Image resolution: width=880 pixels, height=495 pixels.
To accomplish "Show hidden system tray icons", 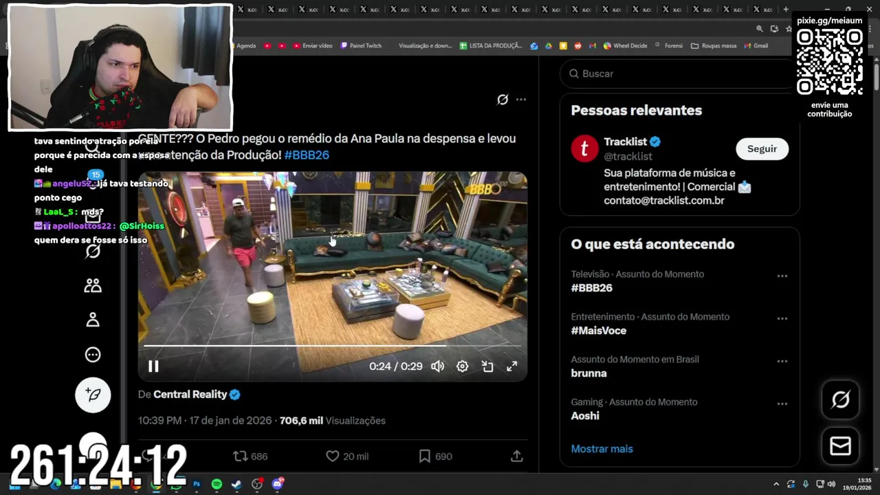I will pos(776,484).
